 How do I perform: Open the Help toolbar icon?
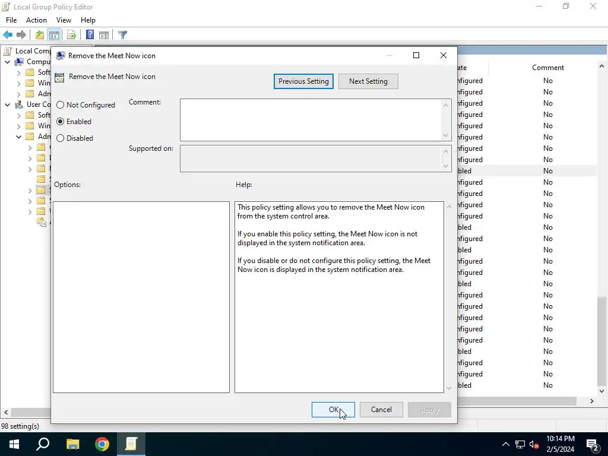90,35
